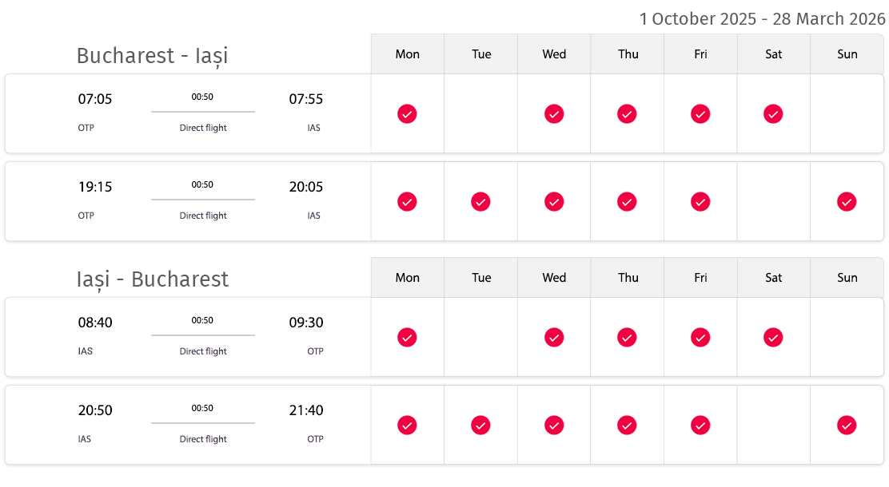
Task: Click the 1 October 2025 - 28 March 2026 date range
Action: click(762, 18)
